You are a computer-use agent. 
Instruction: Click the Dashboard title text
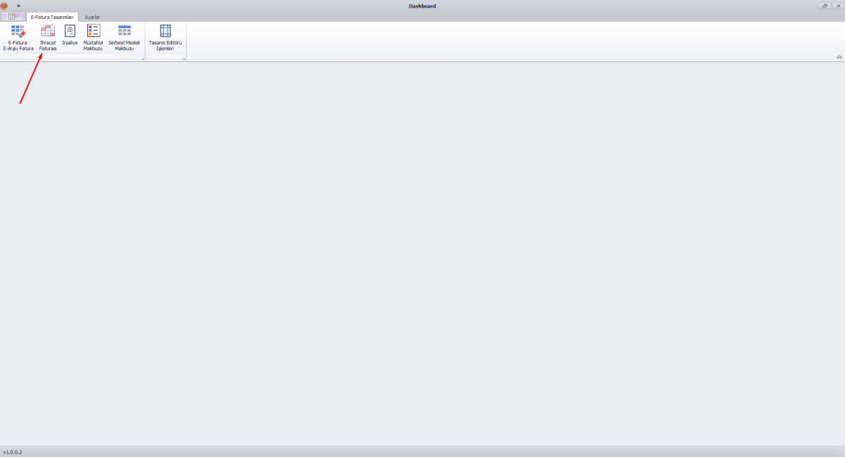pyautogui.click(x=423, y=6)
